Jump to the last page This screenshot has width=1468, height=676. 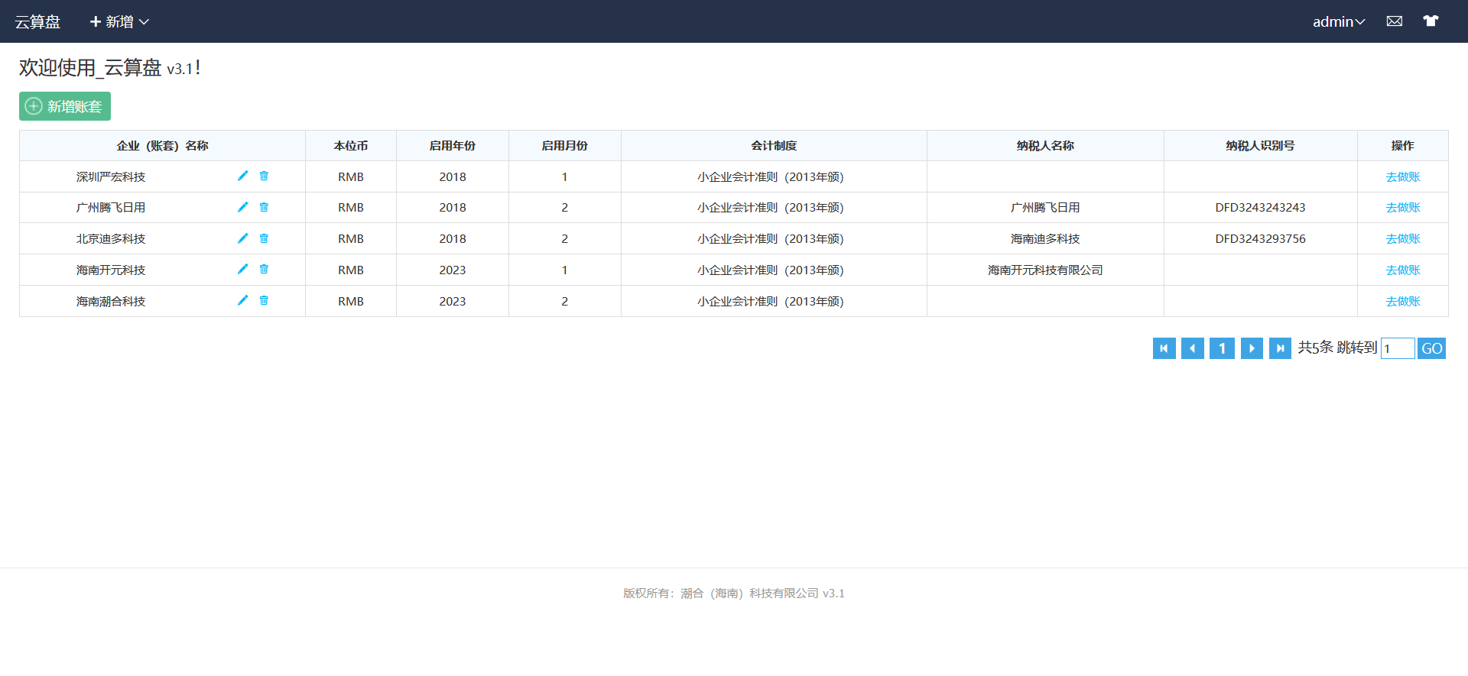(x=1280, y=348)
